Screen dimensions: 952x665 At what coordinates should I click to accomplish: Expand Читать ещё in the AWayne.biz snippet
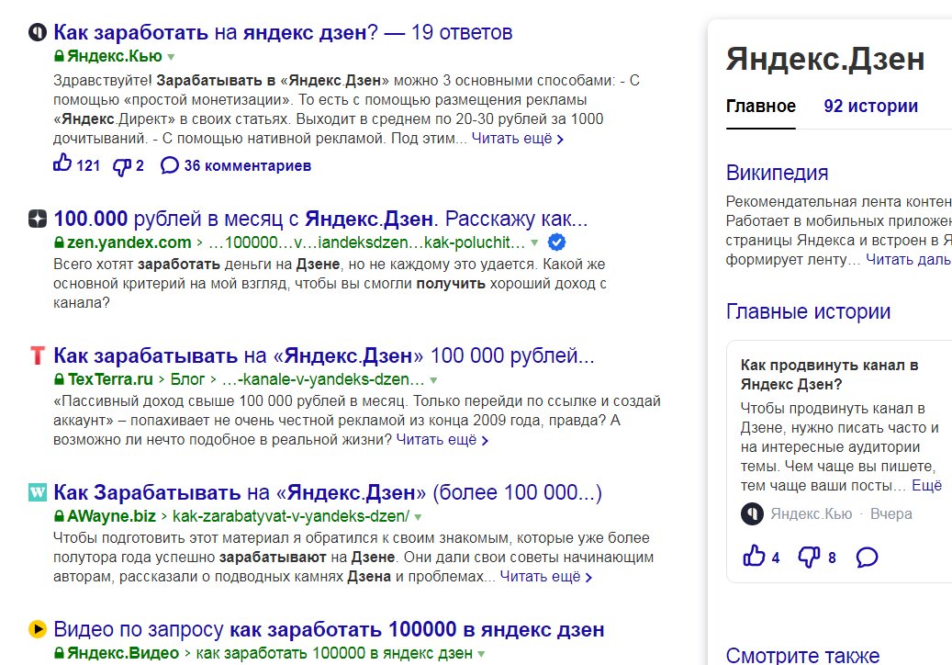(546, 576)
